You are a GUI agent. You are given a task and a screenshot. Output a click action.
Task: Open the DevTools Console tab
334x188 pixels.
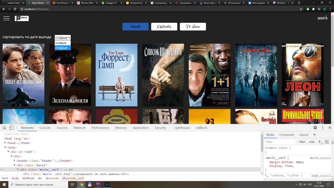click(45, 128)
